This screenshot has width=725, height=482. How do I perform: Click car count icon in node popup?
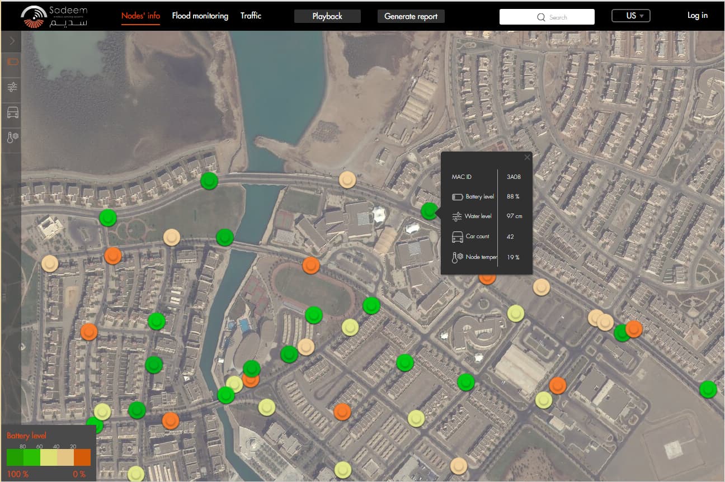click(457, 237)
